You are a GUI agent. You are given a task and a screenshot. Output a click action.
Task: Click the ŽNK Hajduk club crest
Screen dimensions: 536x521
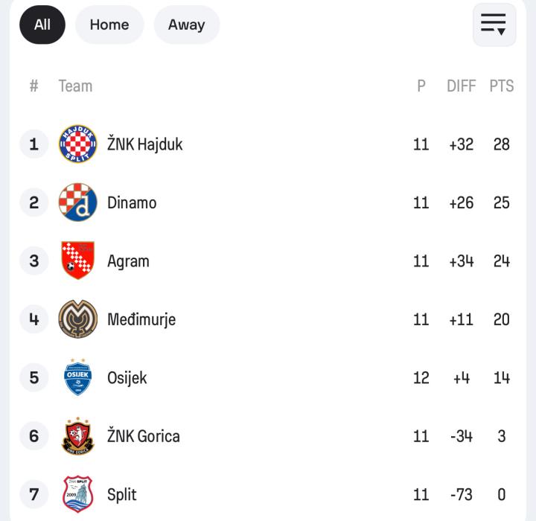(78, 144)
